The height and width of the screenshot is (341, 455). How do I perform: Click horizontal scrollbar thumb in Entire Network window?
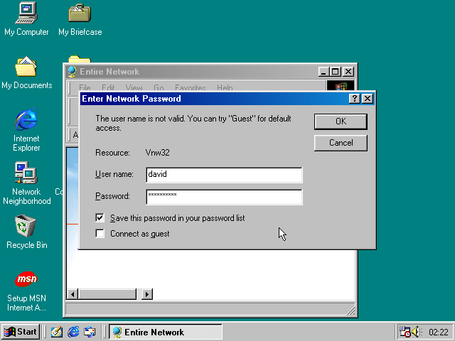107,294
